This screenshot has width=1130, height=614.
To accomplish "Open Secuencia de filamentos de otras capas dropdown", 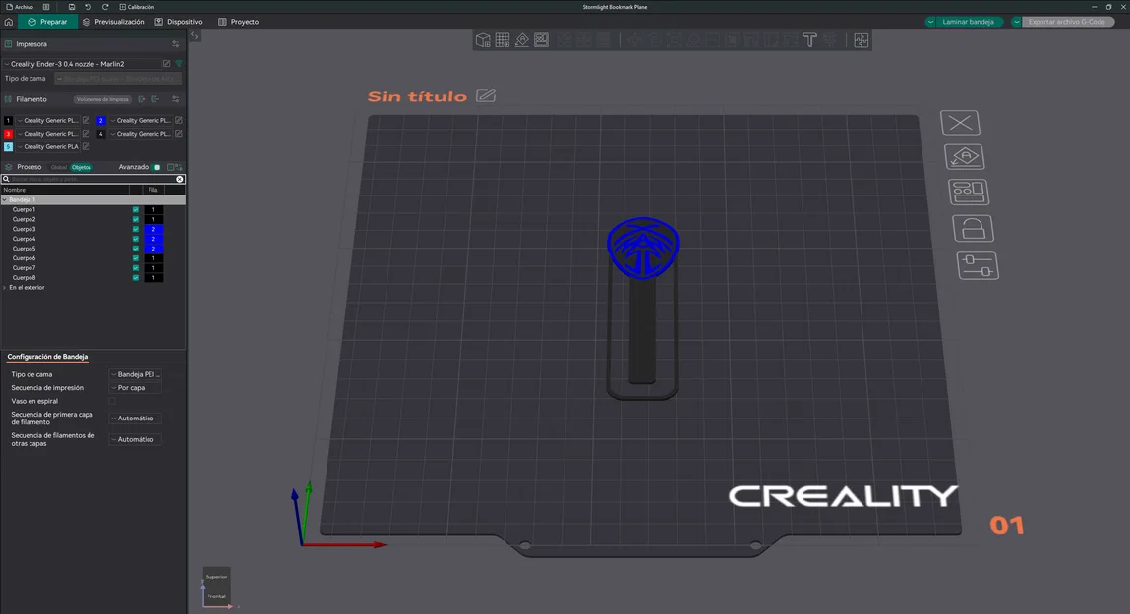I will (x=136, y=439).
